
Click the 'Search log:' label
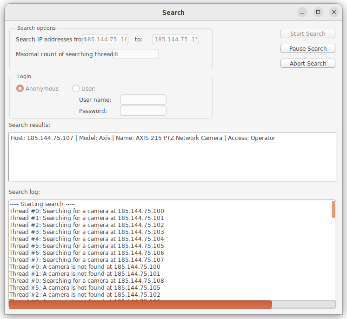pos(24,192)
